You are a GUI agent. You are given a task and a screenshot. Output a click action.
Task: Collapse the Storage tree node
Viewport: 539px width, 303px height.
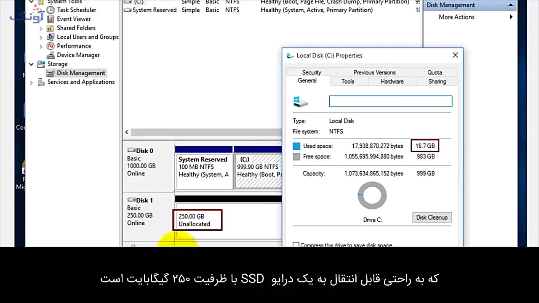click(31, 64)
